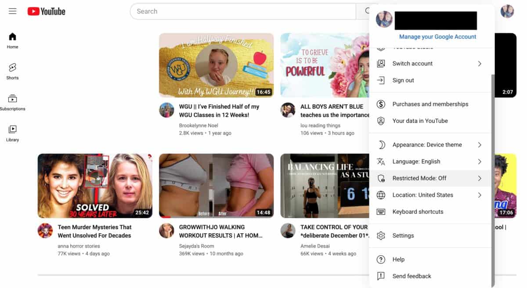The height and width of the screenshot is (288, 527).
Task: Click the Purchases and memberships dollar icon
Action: click(x=381, y=104)
